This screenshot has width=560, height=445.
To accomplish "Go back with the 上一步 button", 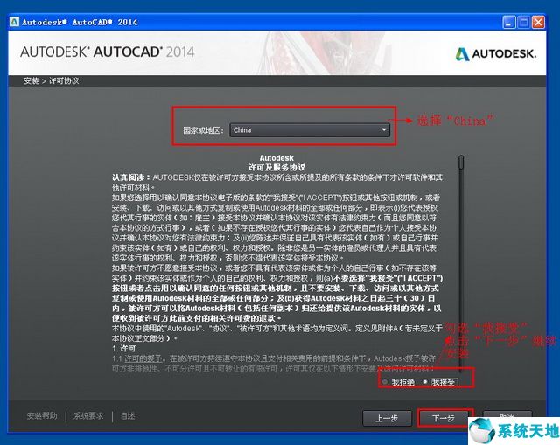I will [x=387, y=418].
